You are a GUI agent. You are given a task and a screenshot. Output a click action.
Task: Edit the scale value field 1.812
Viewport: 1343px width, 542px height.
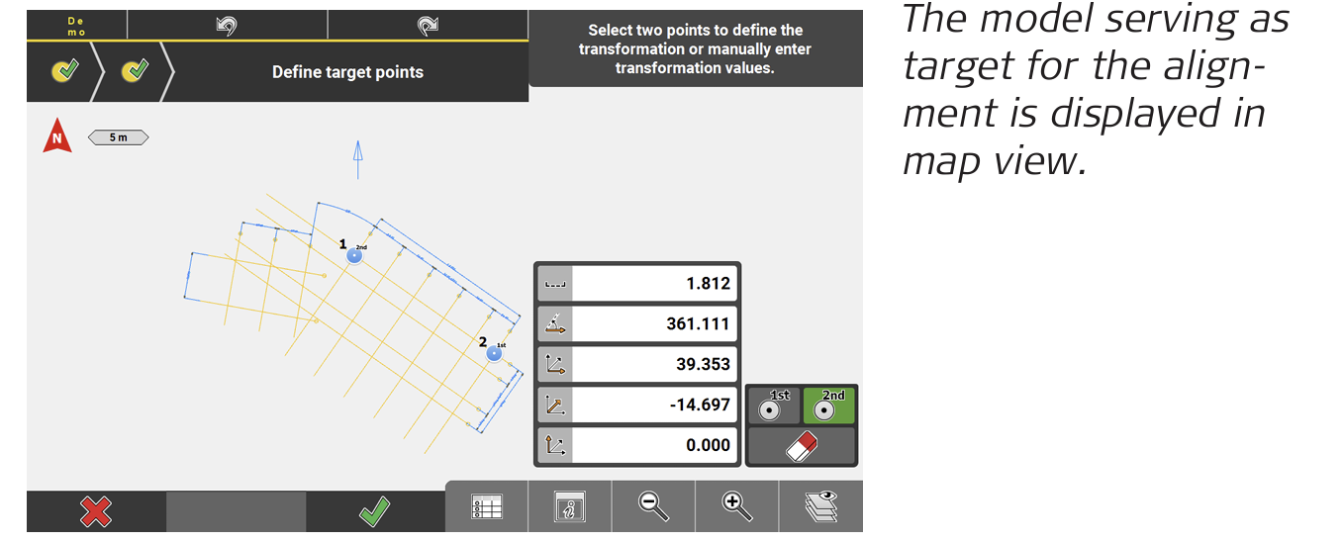(x=654, y=284)
